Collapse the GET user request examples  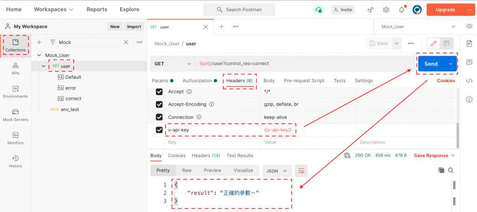coord(44,66)
